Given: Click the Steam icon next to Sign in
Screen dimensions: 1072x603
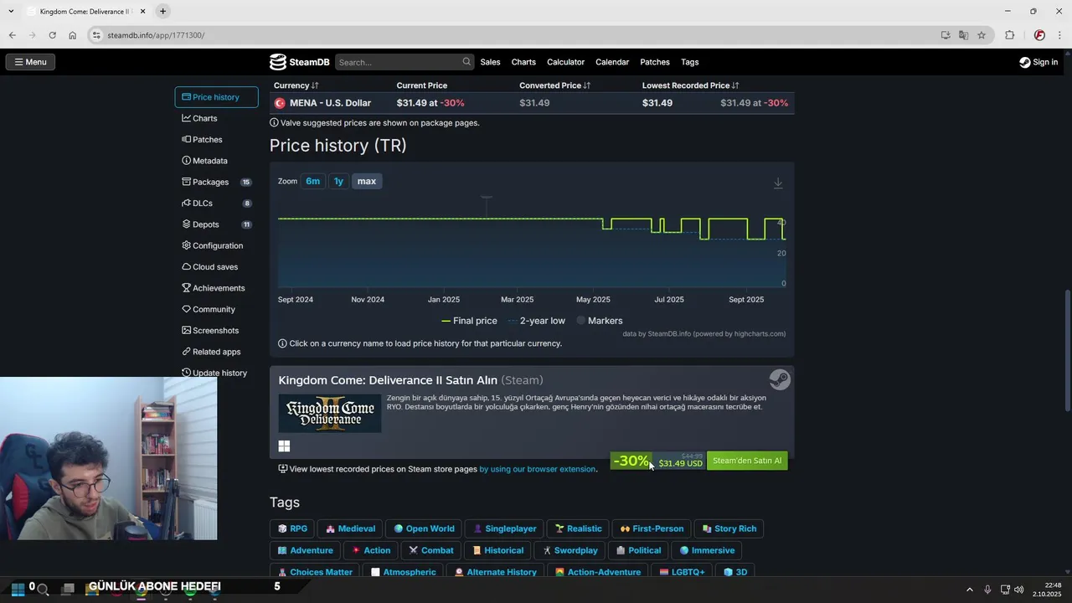Looking at the screenshot, I should [1024, 62].
